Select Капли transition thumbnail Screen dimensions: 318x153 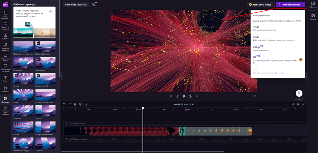pos(23,127)
